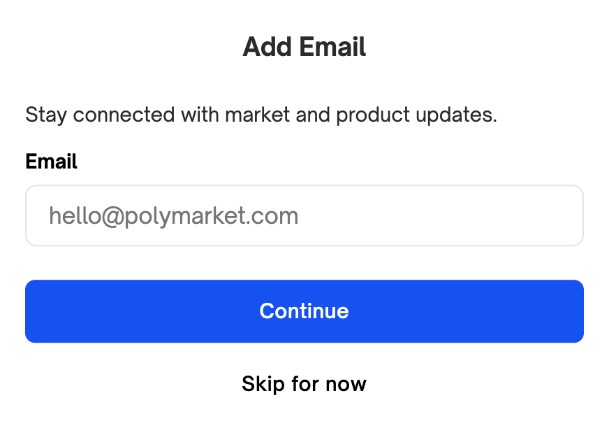Focus the Email input field

(x=304, y=215)
